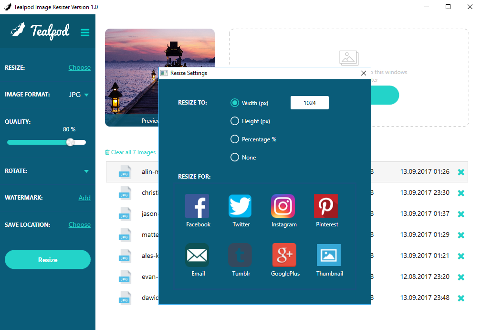Open the Image Format JPG dropdown
This screenshot has width=481, height=330.
pyautogui.click(x=79, y=95)
